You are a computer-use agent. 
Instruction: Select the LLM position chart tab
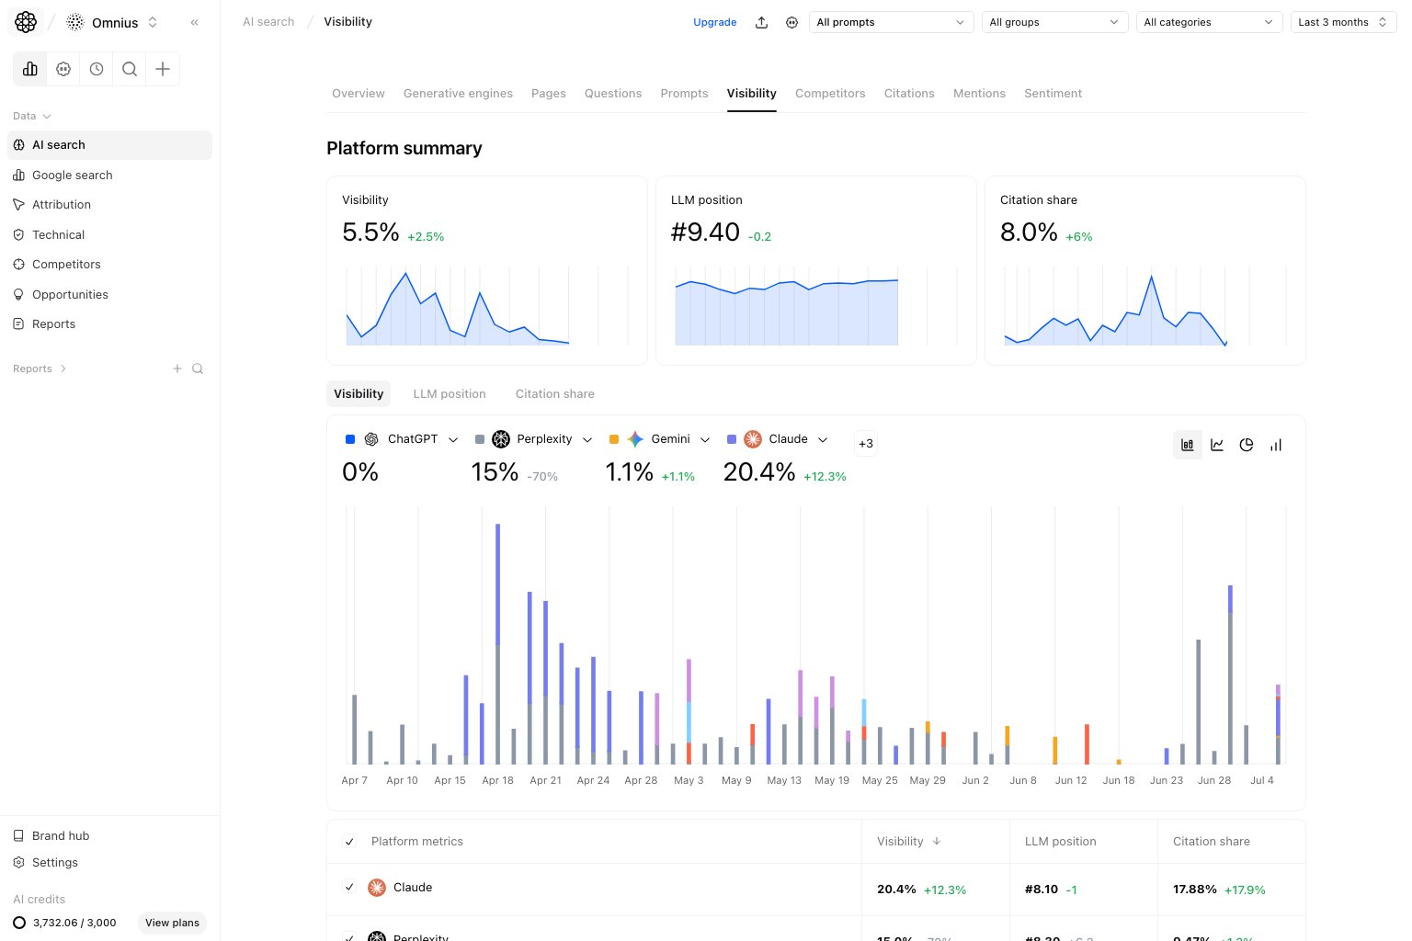tap(450, 394)
